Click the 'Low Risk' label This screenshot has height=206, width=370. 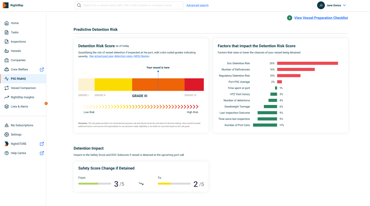click(x=89, y=112)
